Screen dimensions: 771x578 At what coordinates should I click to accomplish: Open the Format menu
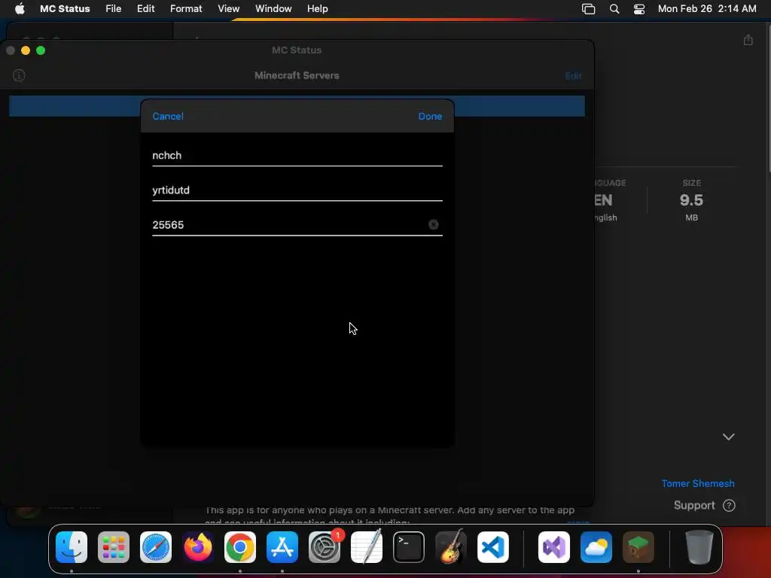[x=186, y=9]
